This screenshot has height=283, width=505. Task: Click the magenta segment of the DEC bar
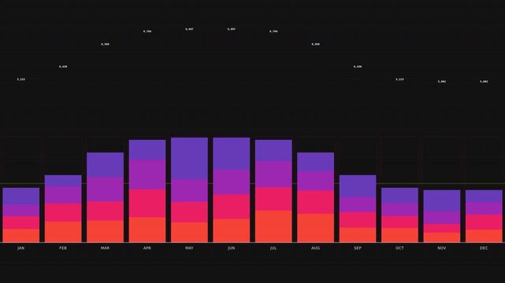(x=484, y=208)
